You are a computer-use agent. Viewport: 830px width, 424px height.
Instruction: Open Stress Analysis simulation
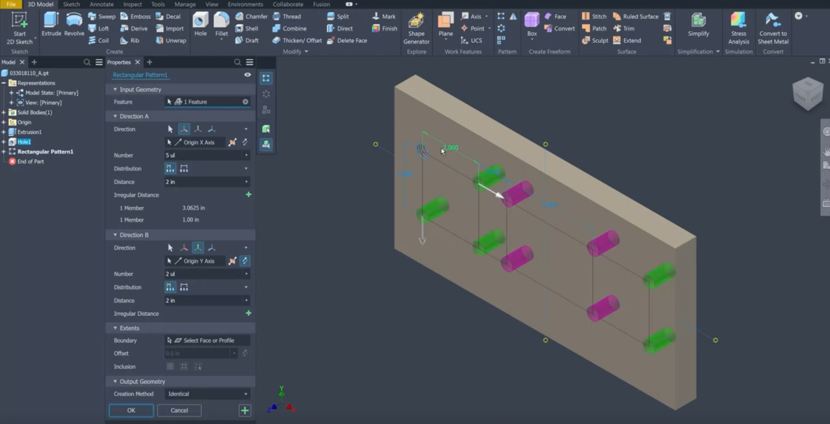click(738, 28)
